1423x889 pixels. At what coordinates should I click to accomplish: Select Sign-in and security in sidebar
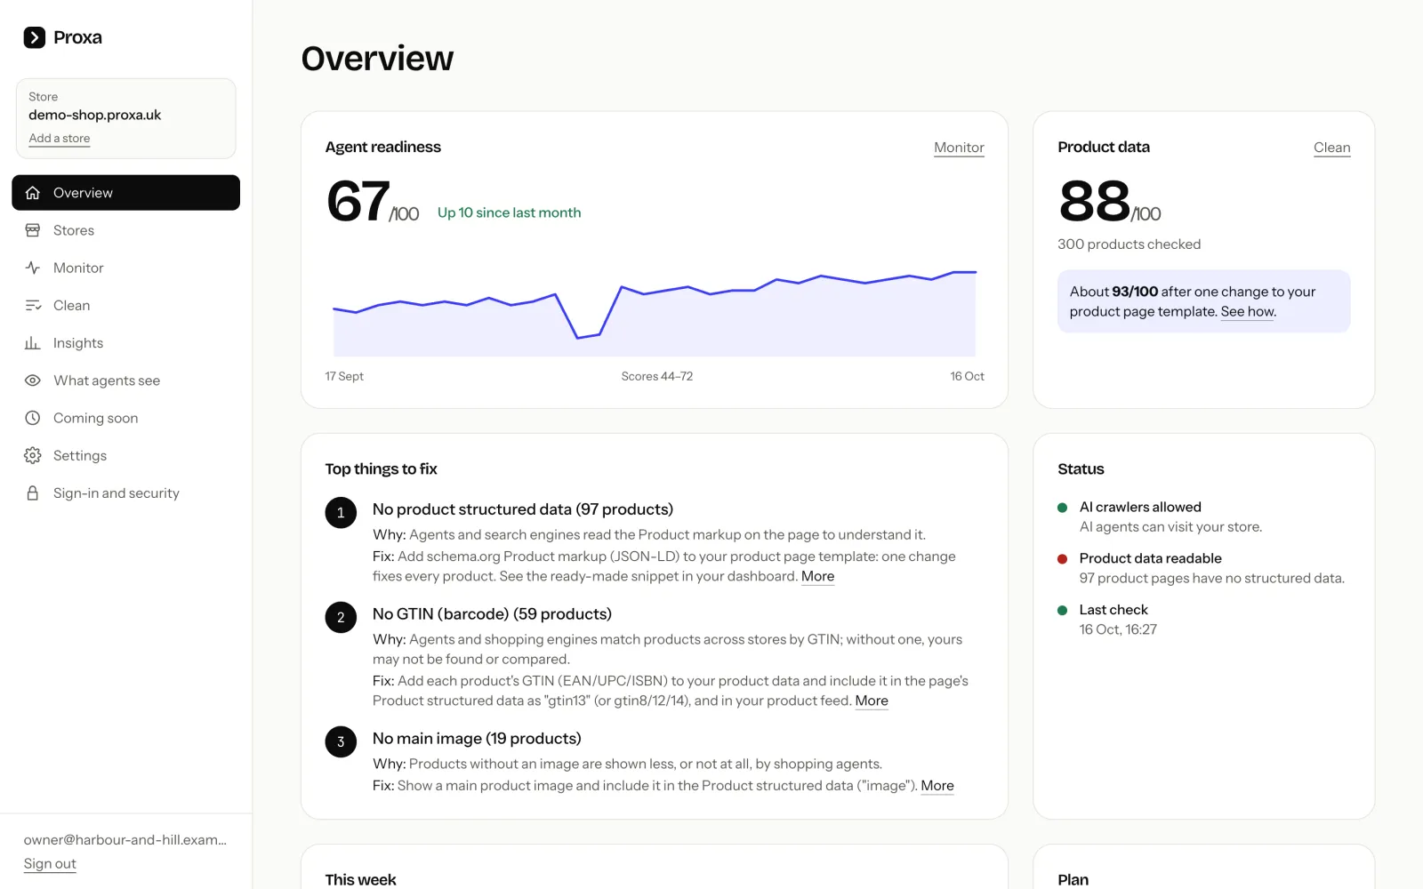[x=125, y=493]
